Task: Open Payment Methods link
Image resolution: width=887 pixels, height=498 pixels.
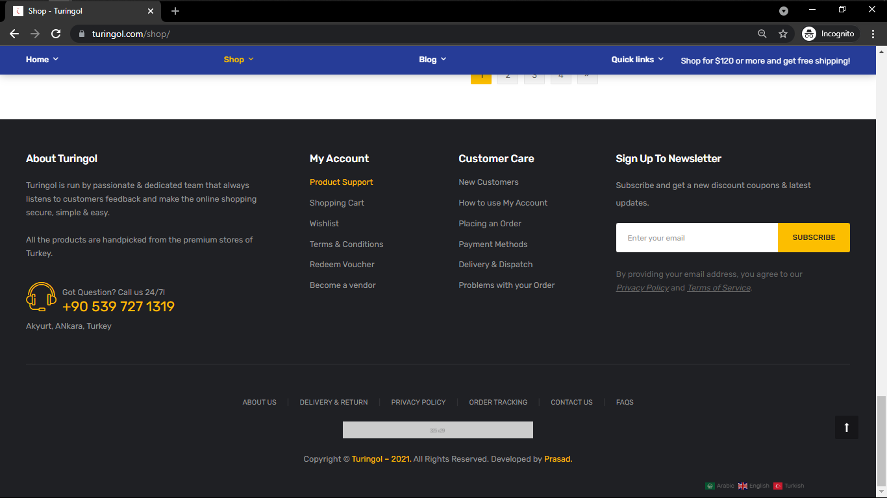Action: (493, 244)
